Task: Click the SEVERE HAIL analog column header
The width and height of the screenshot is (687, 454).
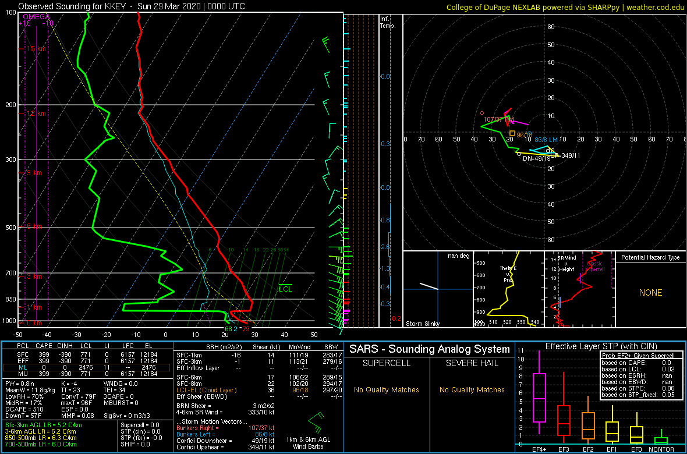Action: click(x=472, y=364)
